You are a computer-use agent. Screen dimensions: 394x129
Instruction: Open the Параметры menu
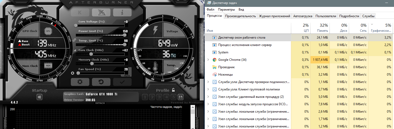click(x=226, y=10)
